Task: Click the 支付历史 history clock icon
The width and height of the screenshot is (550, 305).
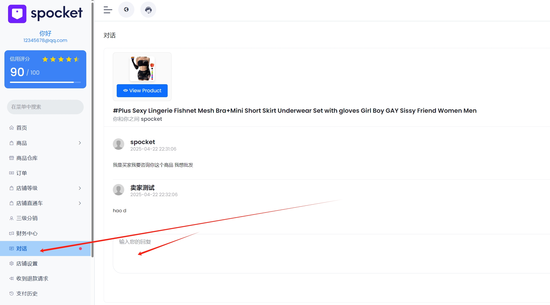Action: [11, 293]
